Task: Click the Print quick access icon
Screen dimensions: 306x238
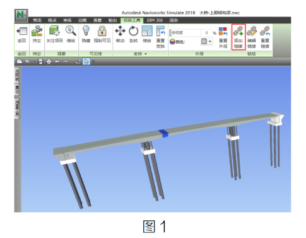Action: (49, 61)
